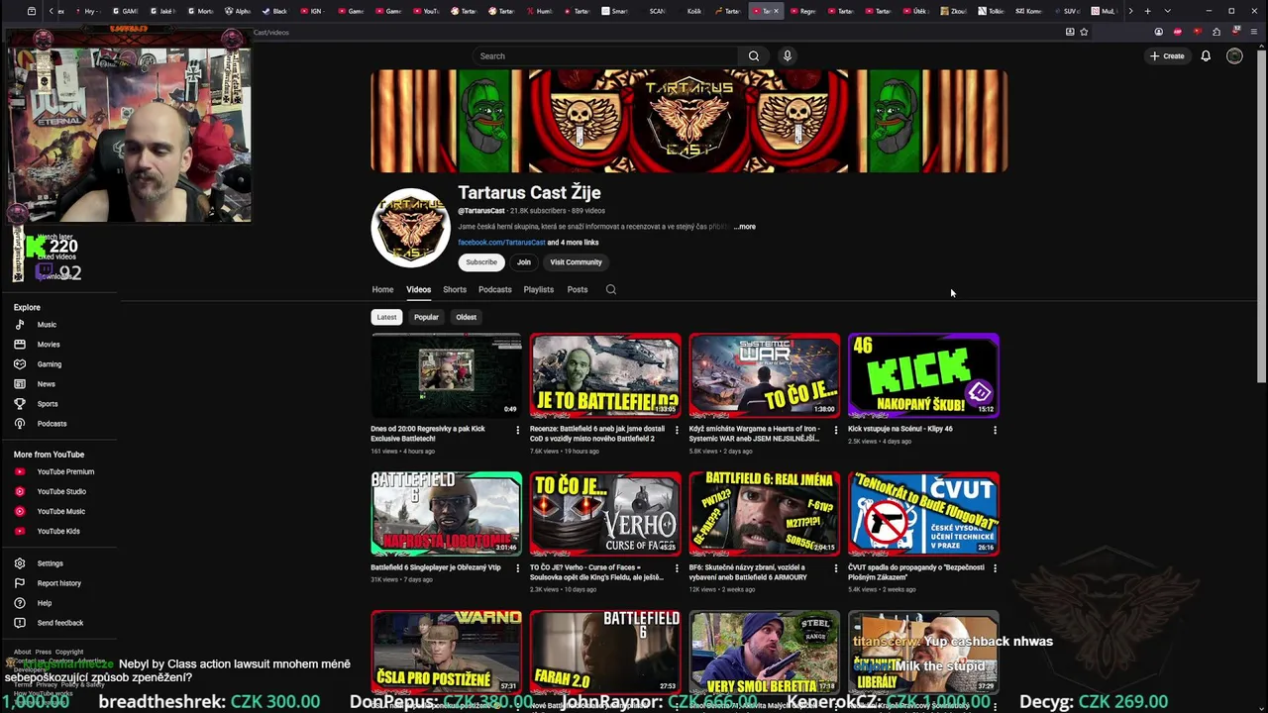
Task: Search within the channel using magnifier icon
Action: click(611, 289)
